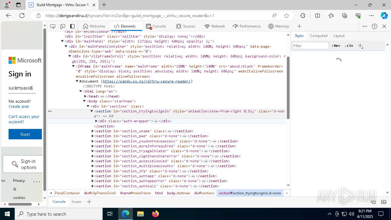Viewport: 391px width, 220px height.
Task: Add this page to favorites
Action: coord(287,16)
